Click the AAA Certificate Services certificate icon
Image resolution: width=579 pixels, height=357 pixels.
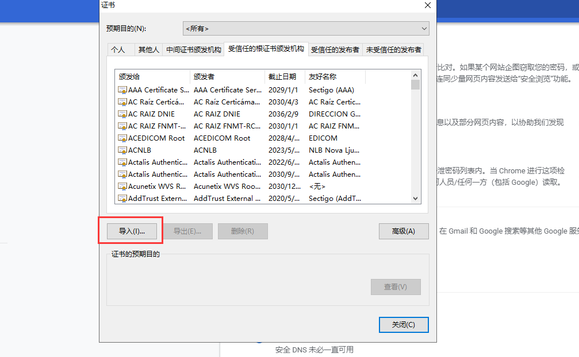(122, 90)
